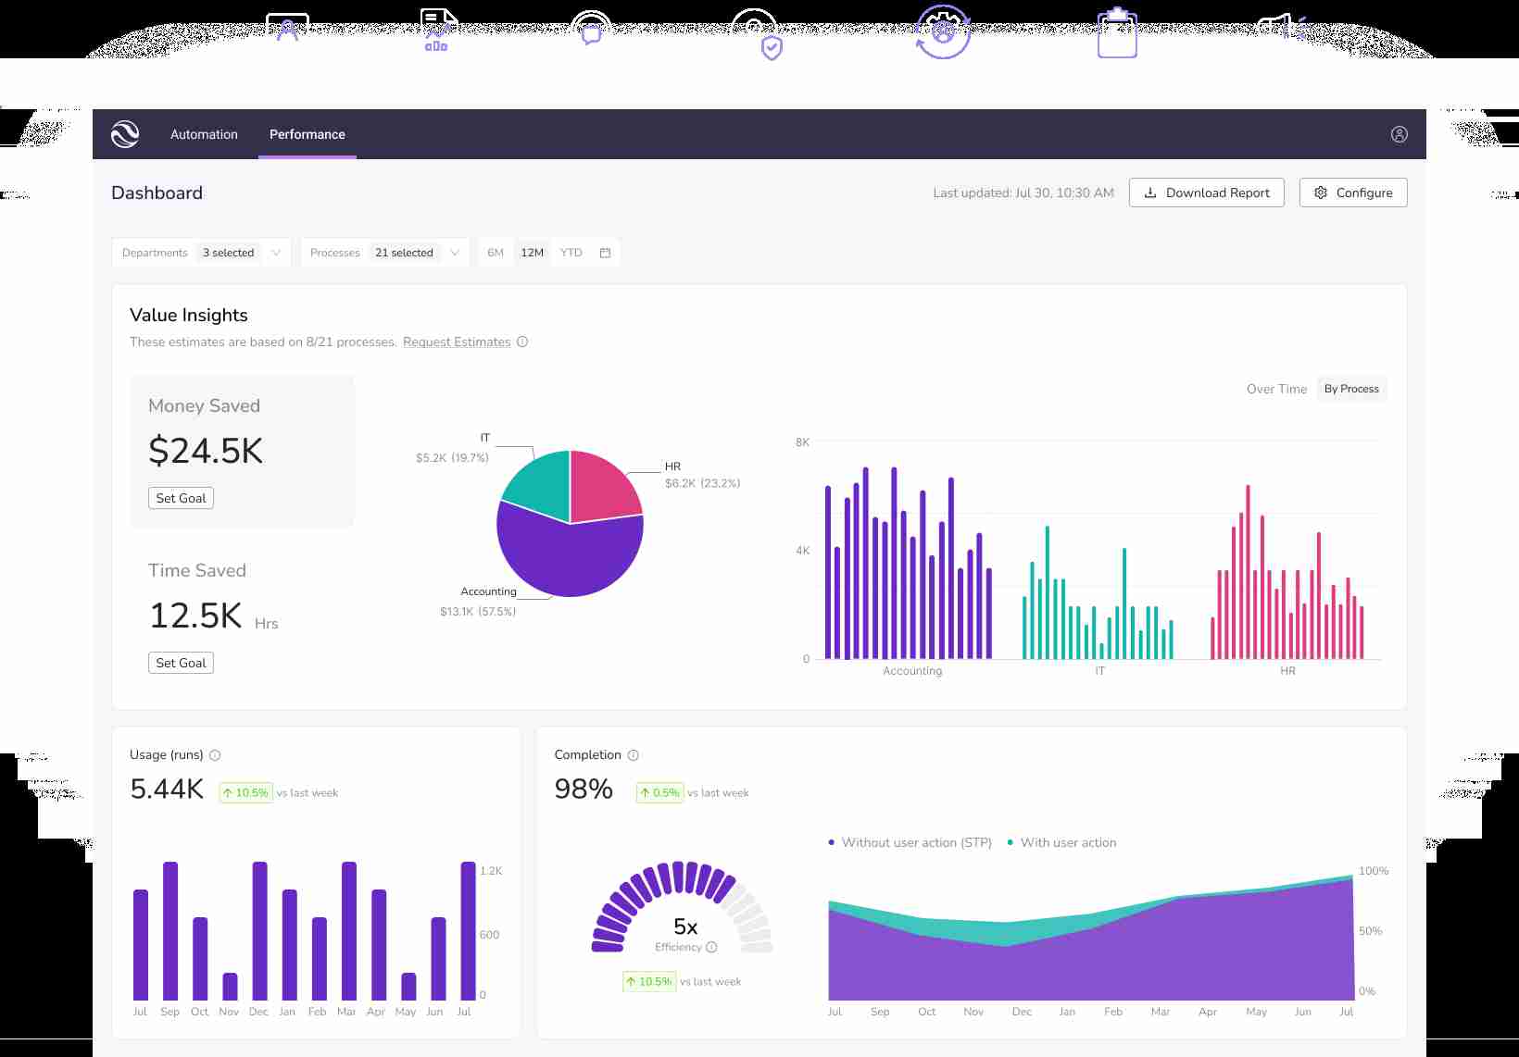Click the 5.44K usage value

167,789
